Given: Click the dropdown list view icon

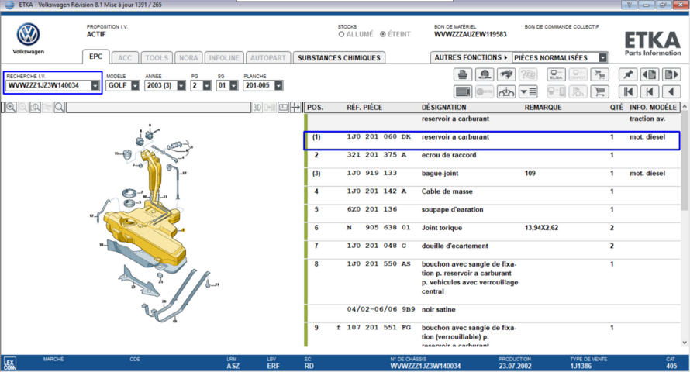Looking at the screenshot, I should click(528, 91).
